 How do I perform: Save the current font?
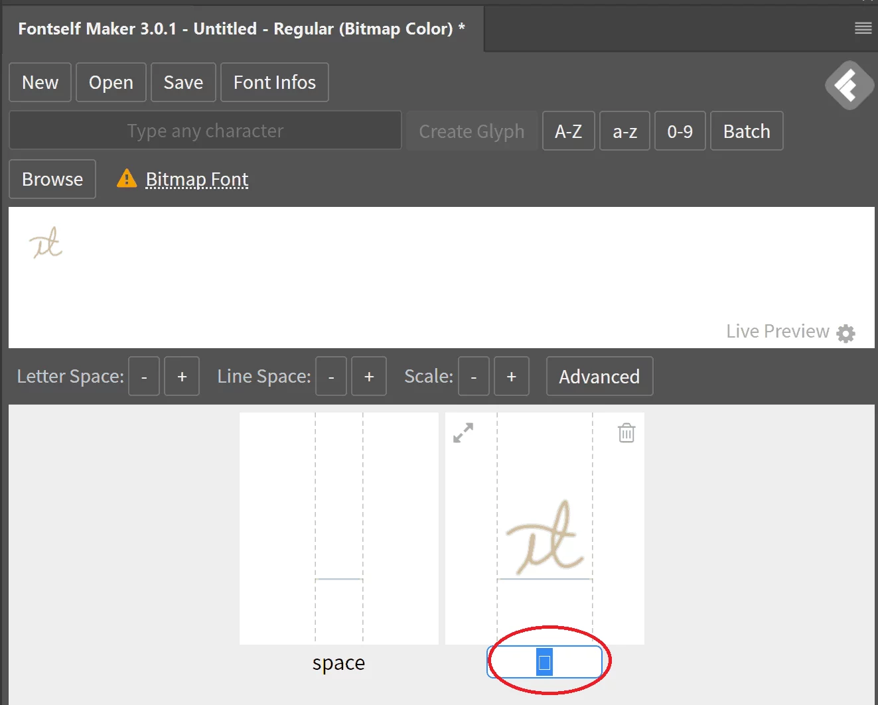(183, 82)
